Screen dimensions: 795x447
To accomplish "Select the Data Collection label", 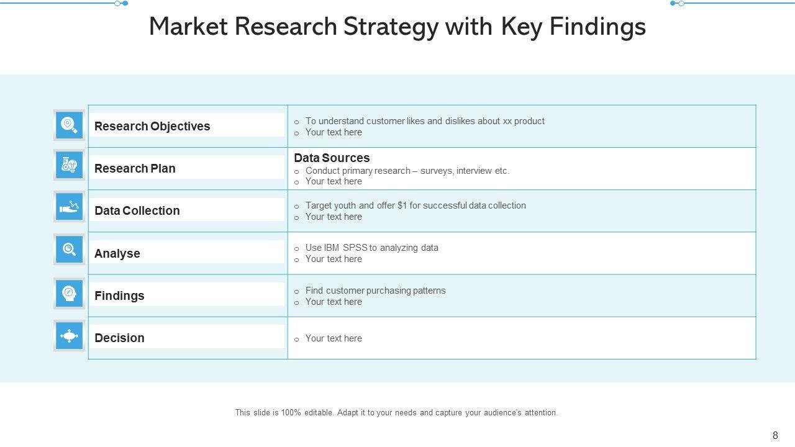I will [x=137, y=210].
